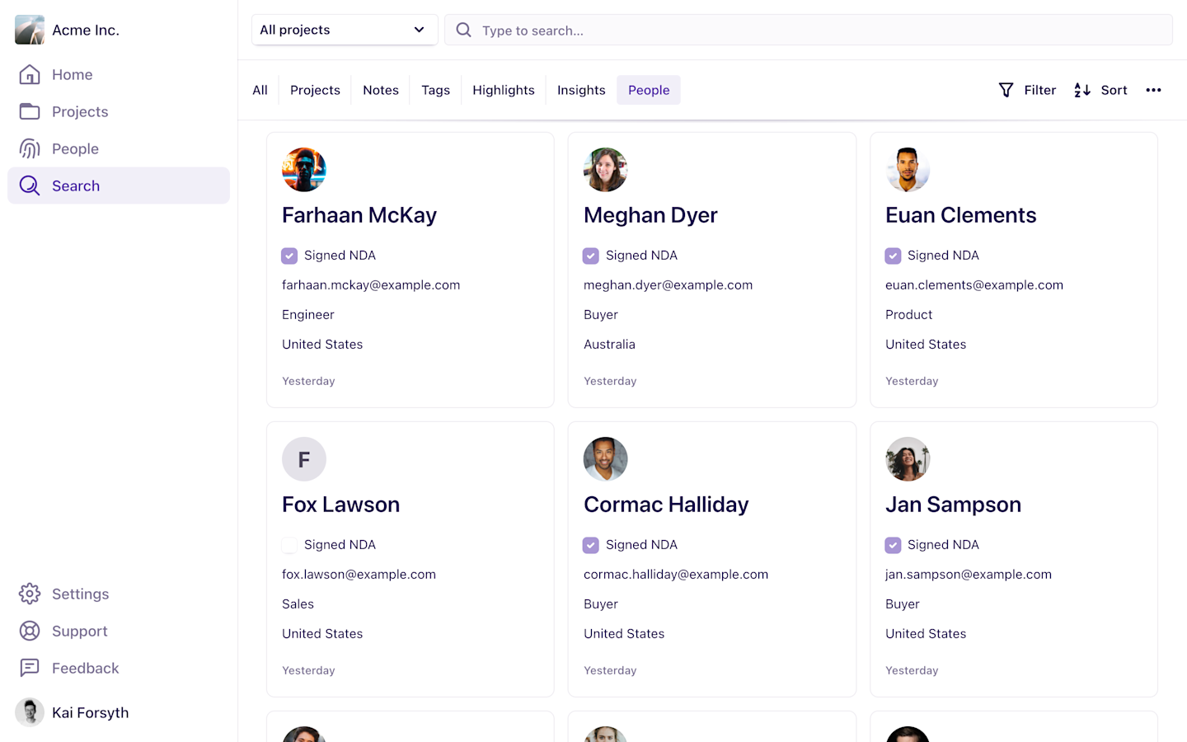The width and height of the screenshot is (1187, 742).
Task: Click Australia on Meghan Dyer card
Action: tap(609, 345)
